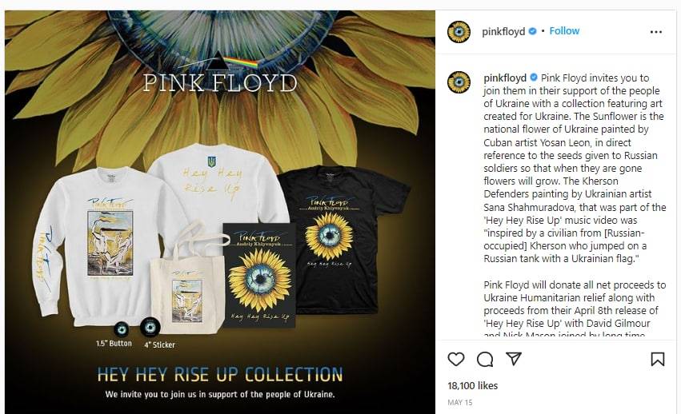Like the post with heart icon
Screen dimensions: 681x414
click(456, 360)
